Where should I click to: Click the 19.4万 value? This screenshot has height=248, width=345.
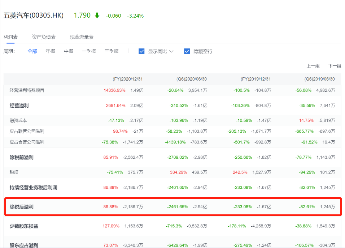point(329,142)
